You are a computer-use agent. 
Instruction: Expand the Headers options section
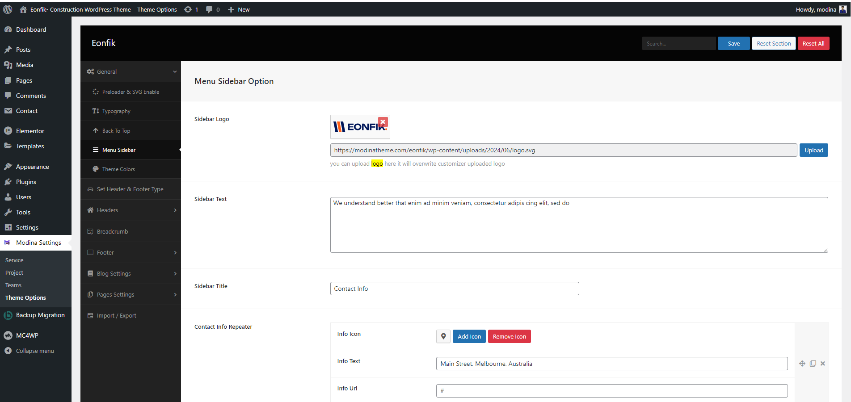pos(175,210)
